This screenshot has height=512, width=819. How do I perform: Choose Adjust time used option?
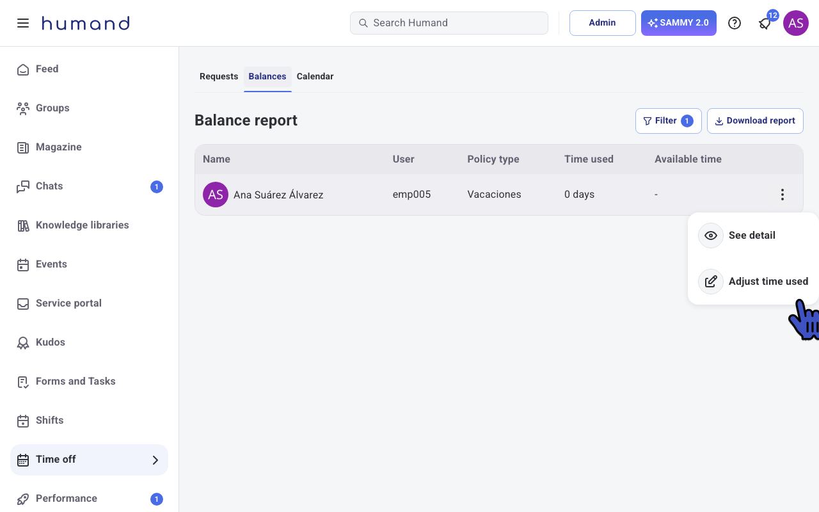coord(752,282)
